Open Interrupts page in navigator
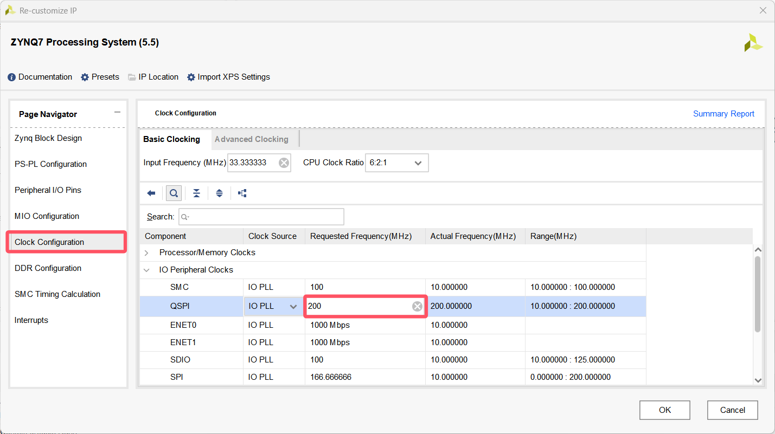 coord(31,320)
